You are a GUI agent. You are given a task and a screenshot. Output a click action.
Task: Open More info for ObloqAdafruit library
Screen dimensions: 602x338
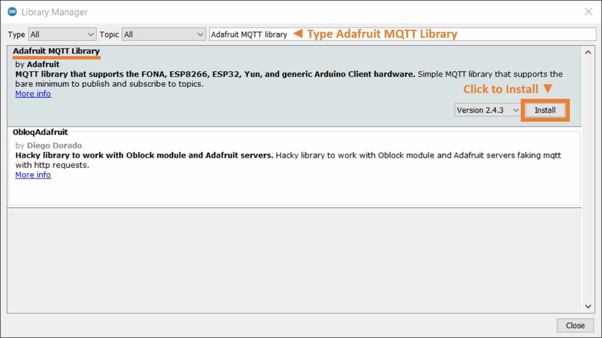pos(33,175)
